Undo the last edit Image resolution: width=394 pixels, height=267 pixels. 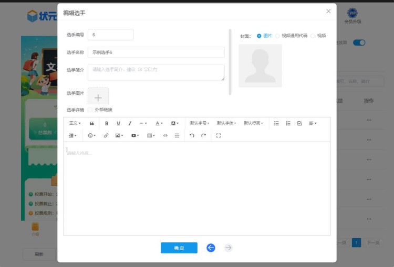[192, 135]
